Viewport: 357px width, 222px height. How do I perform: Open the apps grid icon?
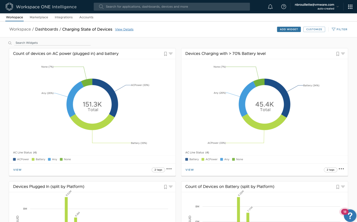350,7
